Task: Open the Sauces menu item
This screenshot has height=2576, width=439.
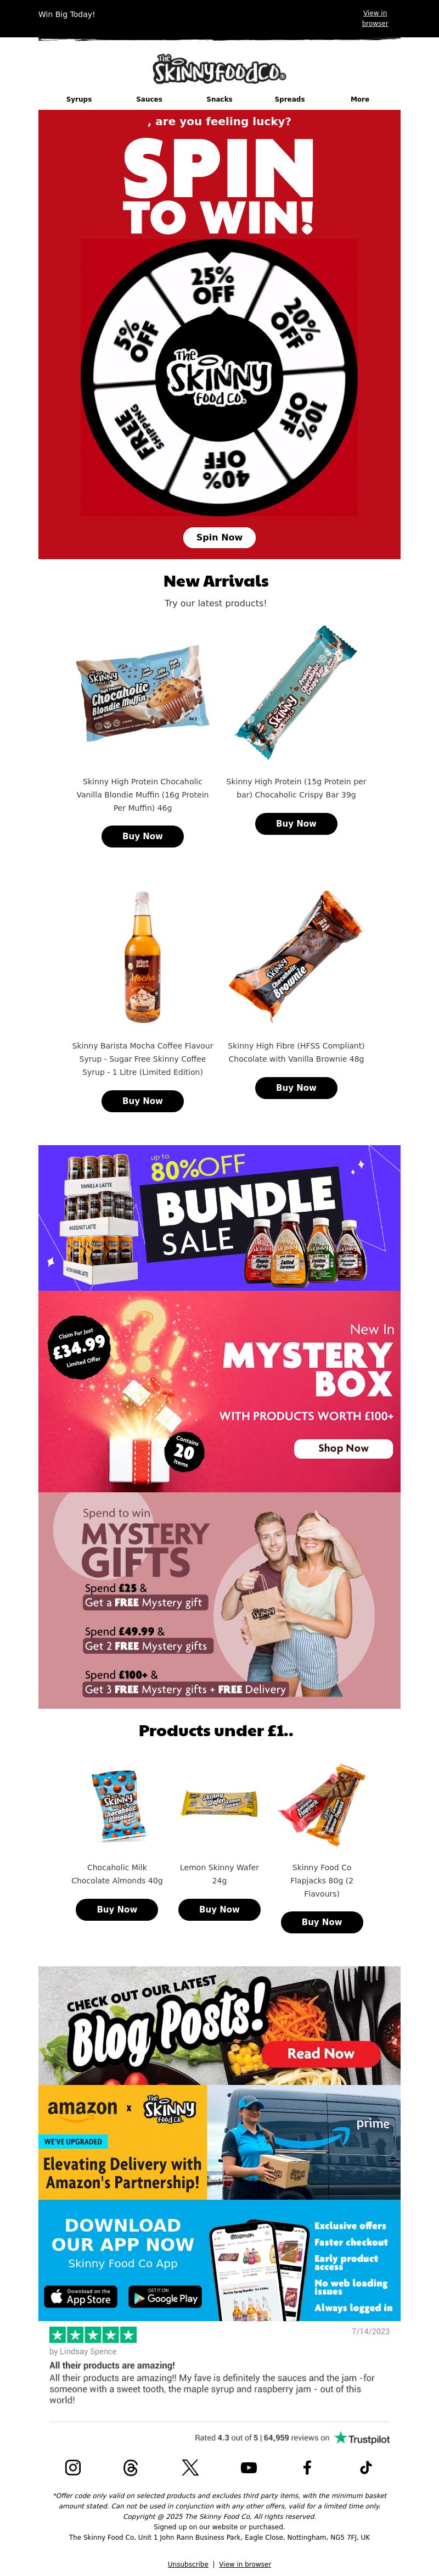Action: 149,99
